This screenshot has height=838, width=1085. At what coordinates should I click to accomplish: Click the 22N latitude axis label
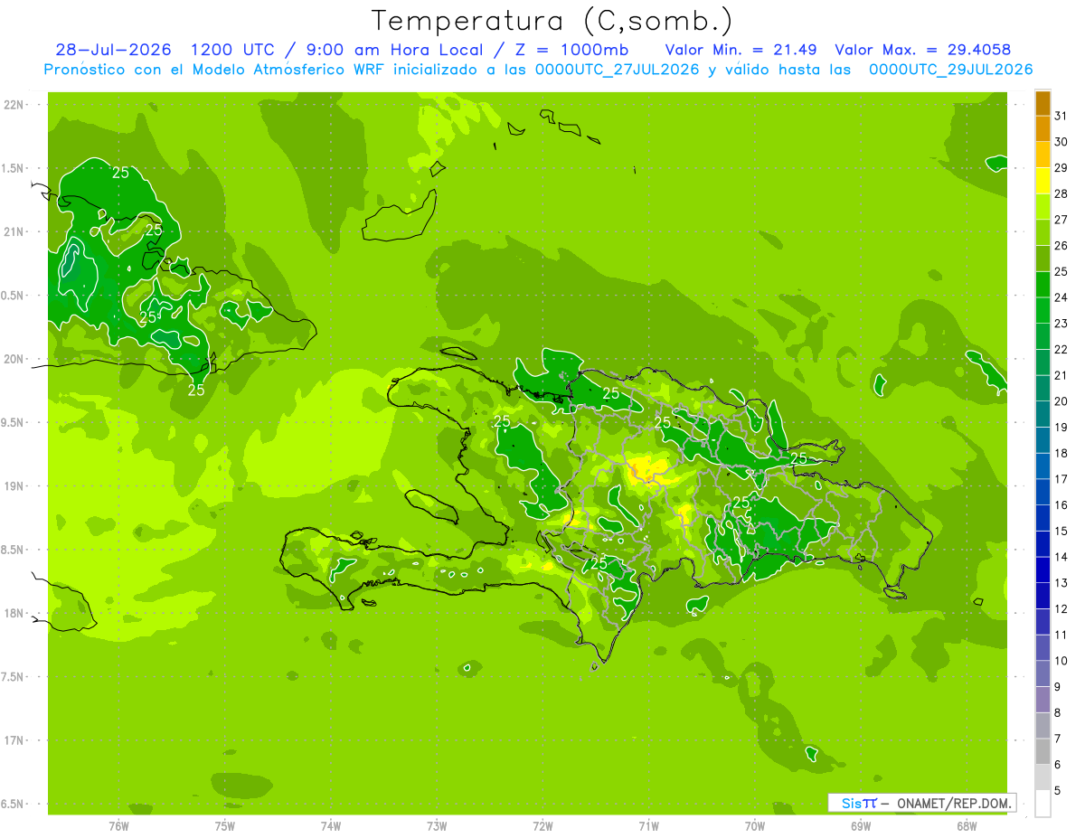(x=14, y=105)
